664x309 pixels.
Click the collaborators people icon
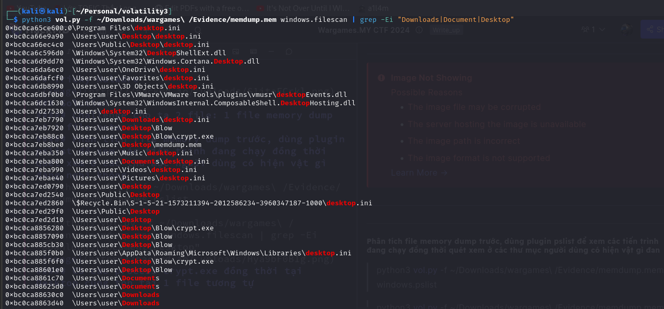click(585, 30)
